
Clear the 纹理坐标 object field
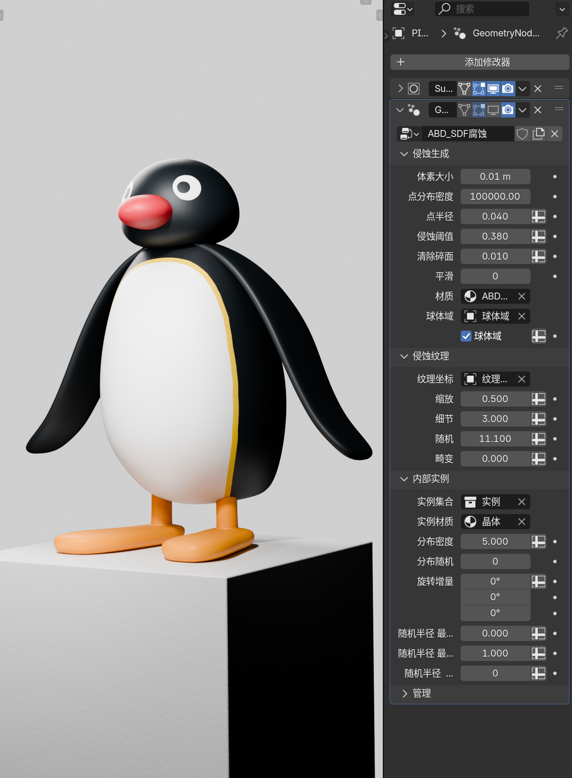(x=522, y=379)
